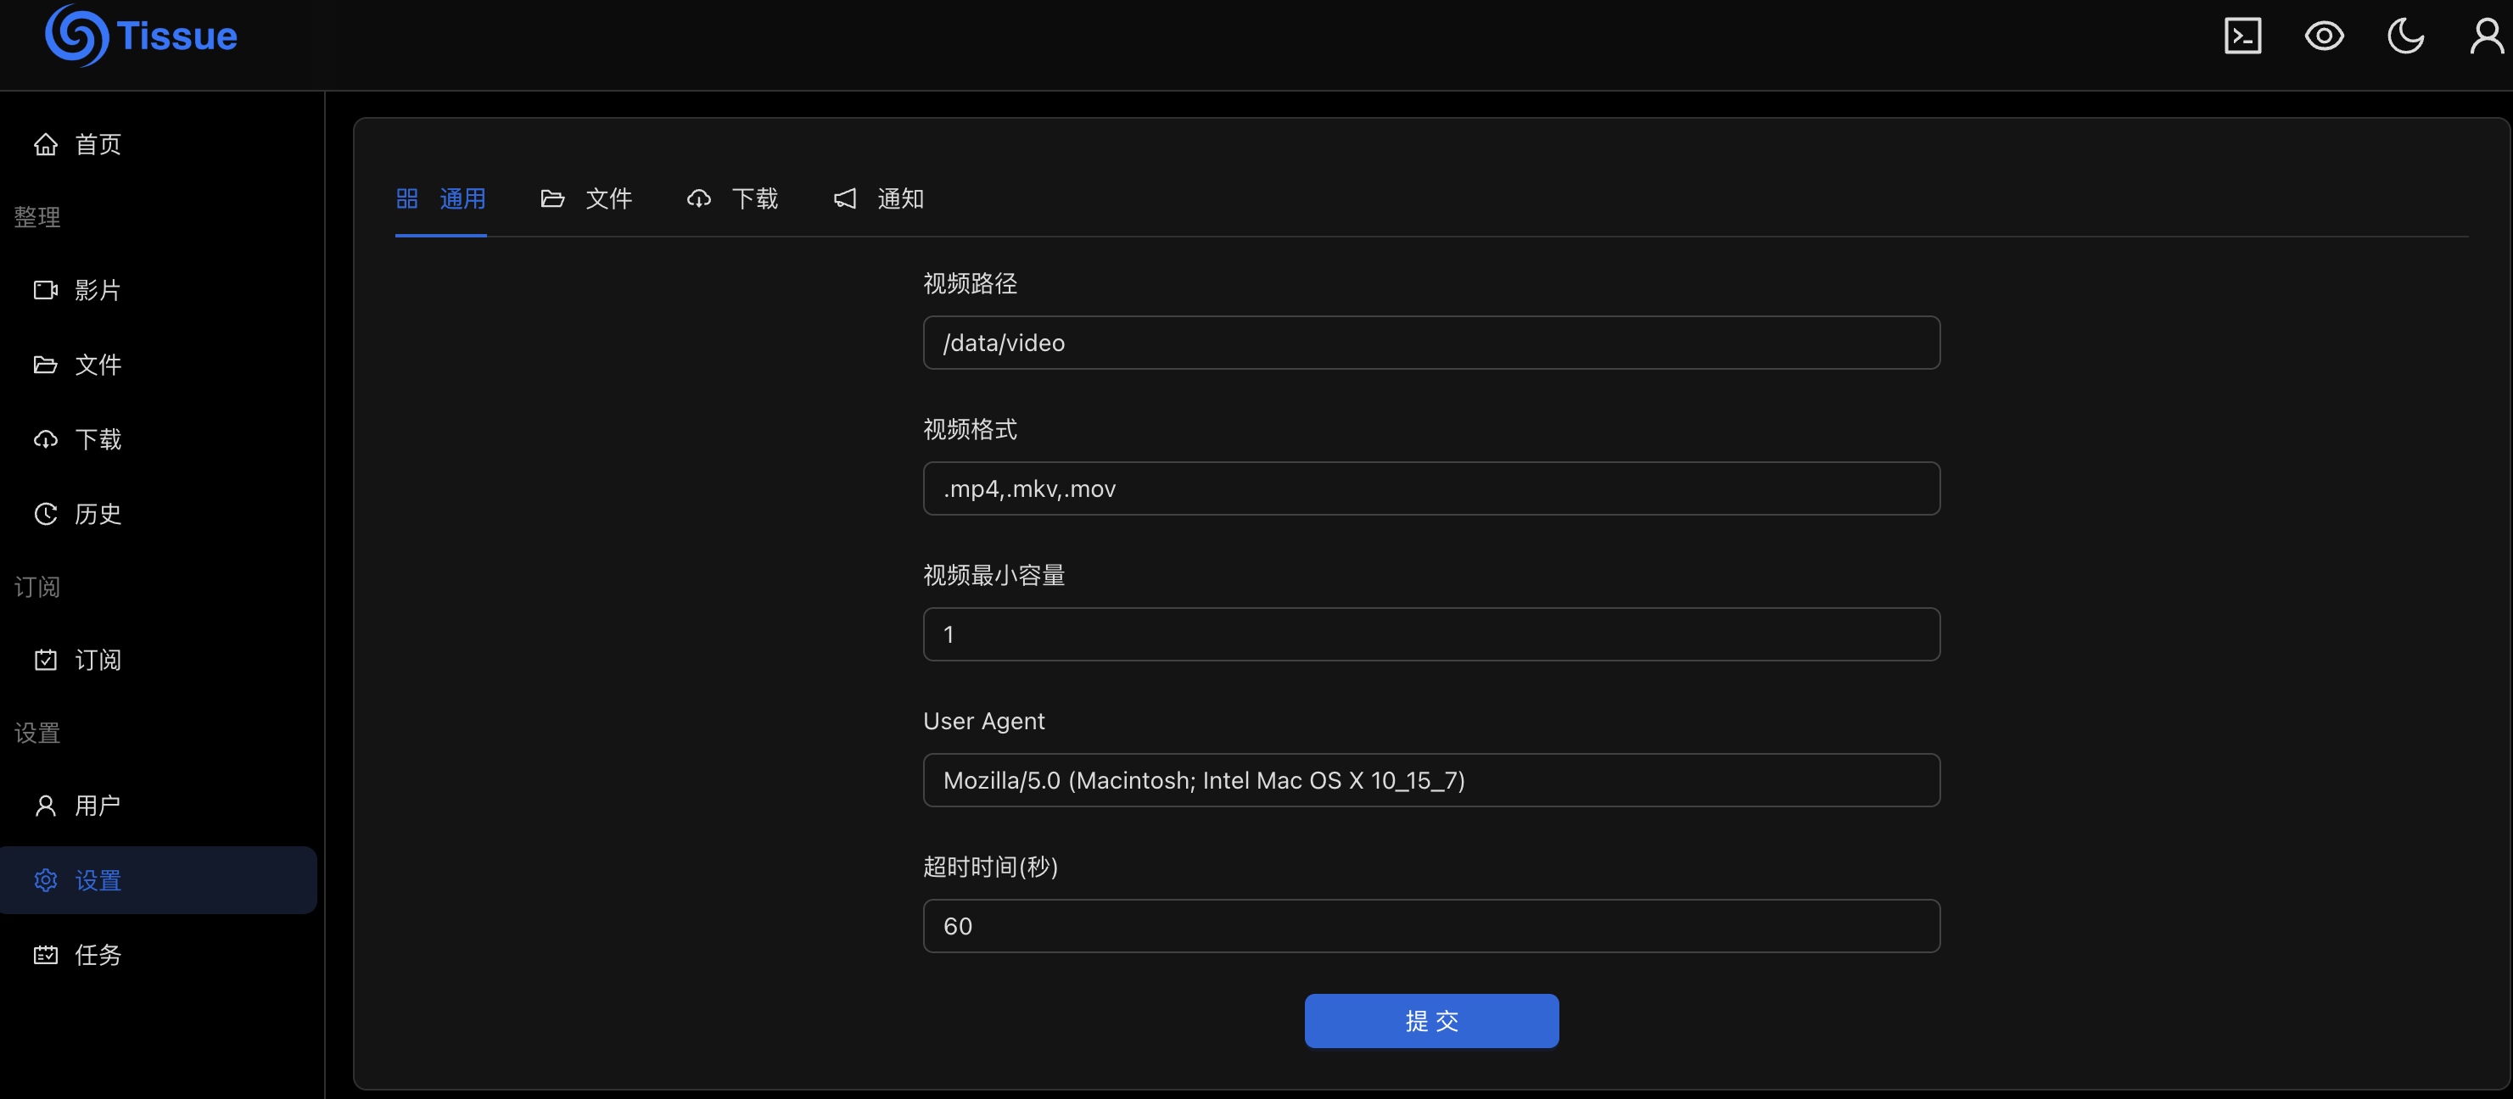Viewport: 2513px width, 1099px height.
Task: Open the terminal log icon in header
Action: click(2242, 36)
